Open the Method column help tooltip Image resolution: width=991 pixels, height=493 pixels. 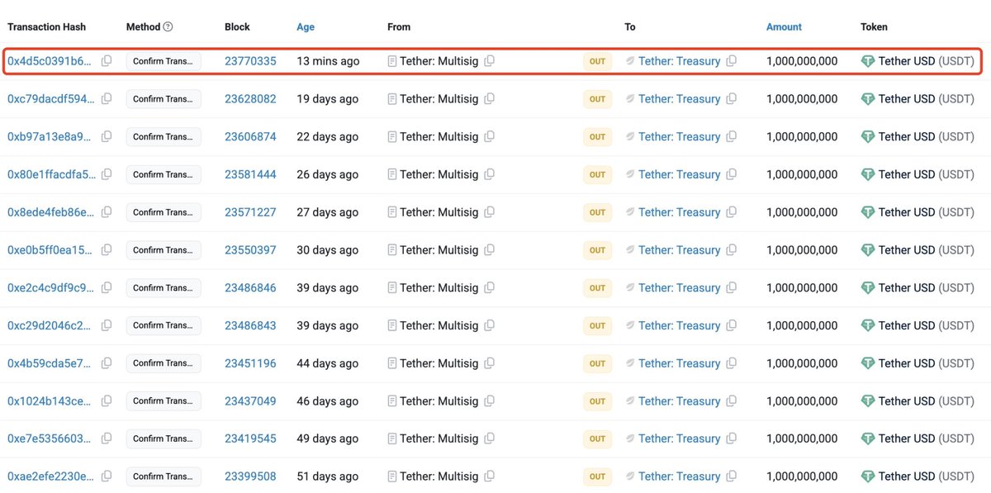pyautogui.click(x=166, y=26)
